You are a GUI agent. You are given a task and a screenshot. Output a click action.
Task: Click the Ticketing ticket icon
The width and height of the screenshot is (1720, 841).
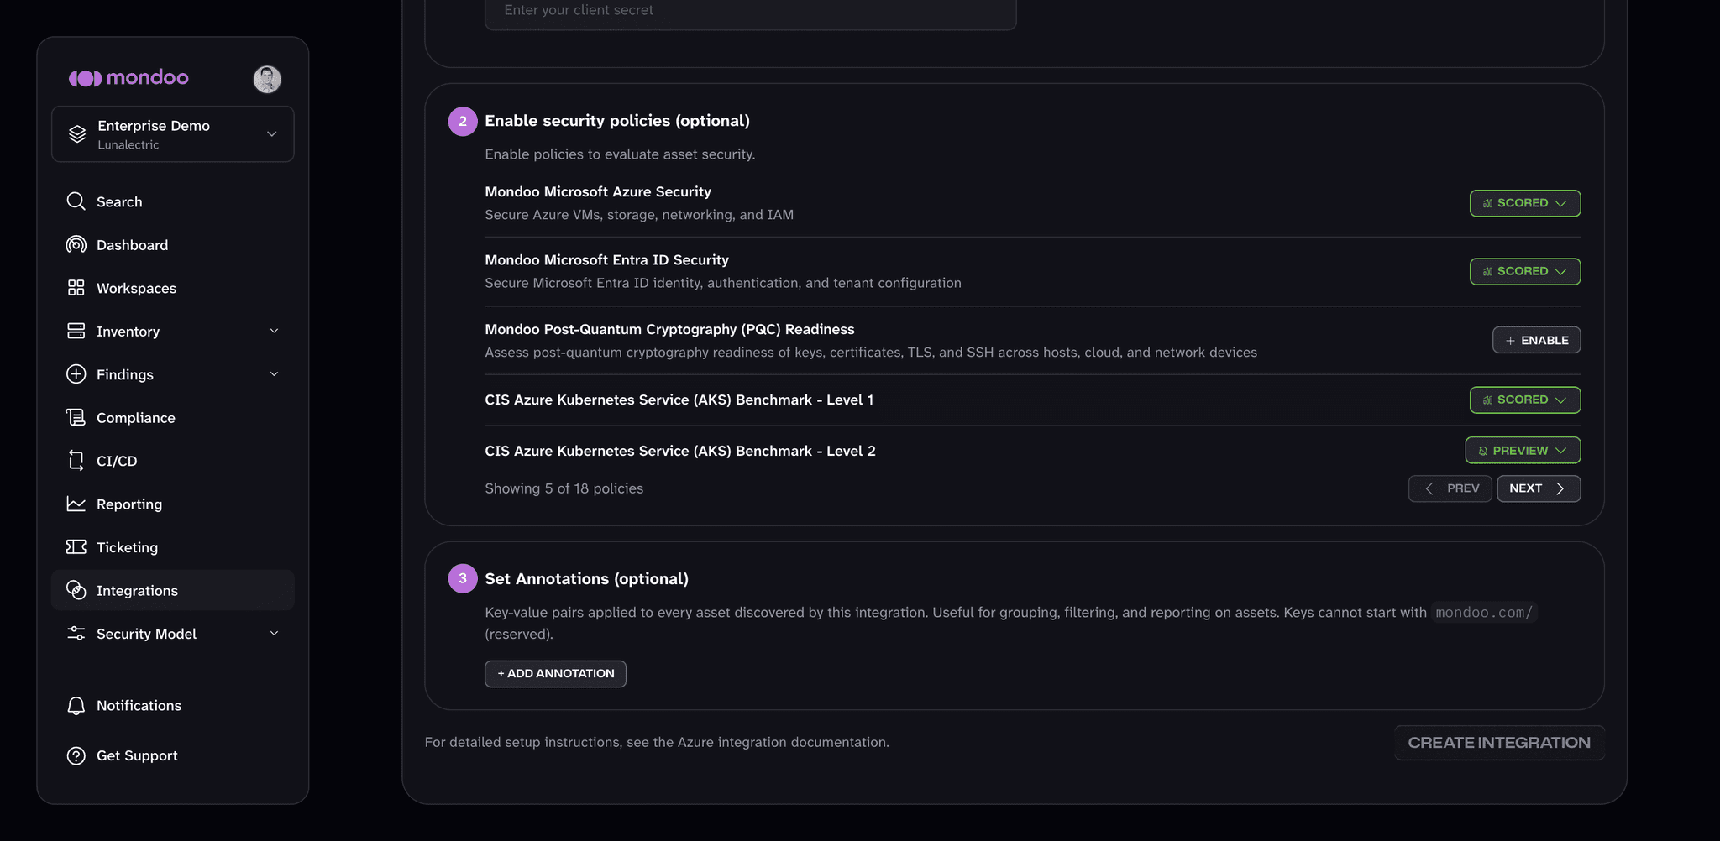point(76,547)
